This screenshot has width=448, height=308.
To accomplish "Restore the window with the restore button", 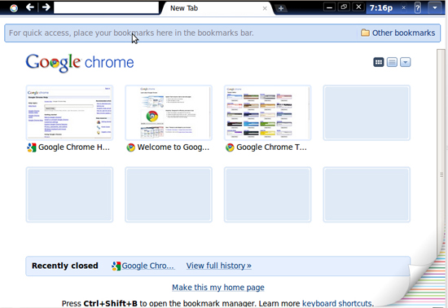I will click(x=344, y=7).
